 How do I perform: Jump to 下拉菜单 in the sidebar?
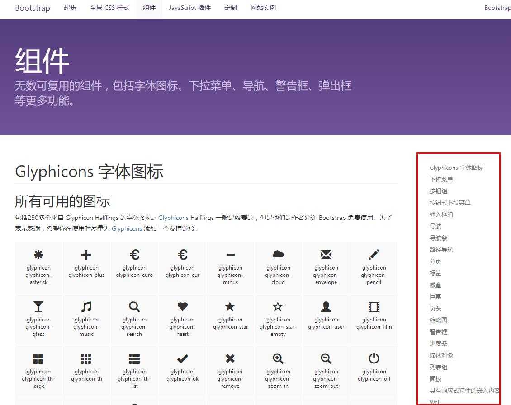click(441, 179)
